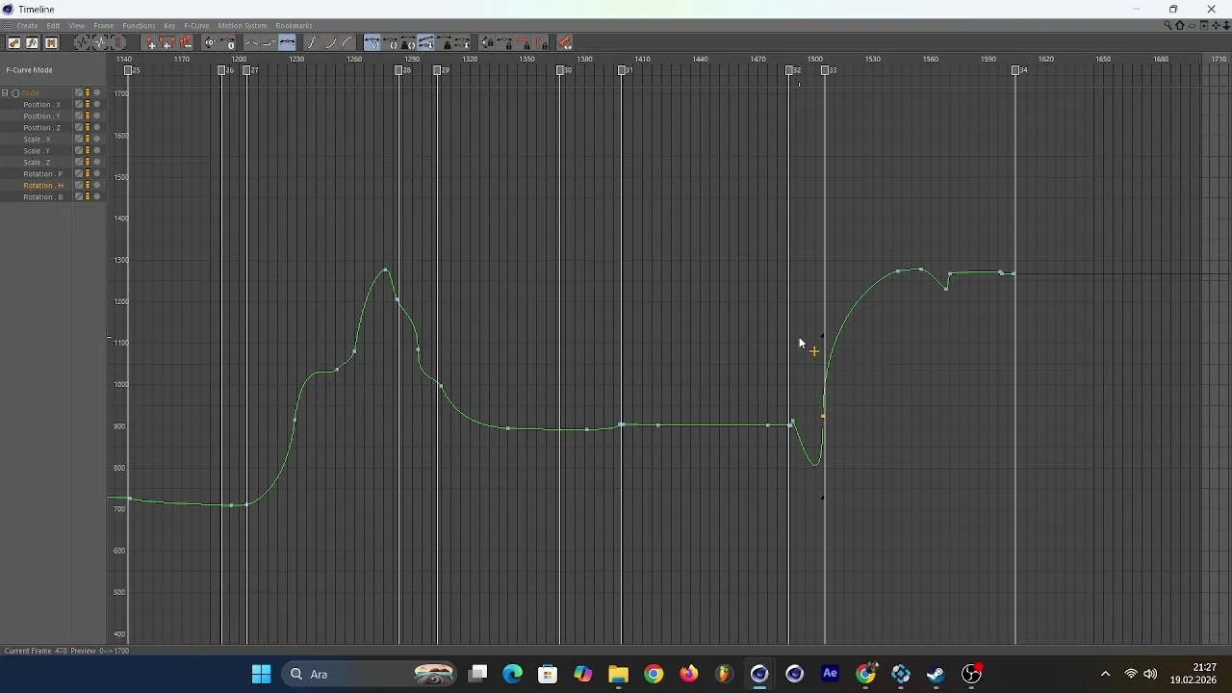Click the red vertical key lock icon
The image size is (1232, 693).
542,43
